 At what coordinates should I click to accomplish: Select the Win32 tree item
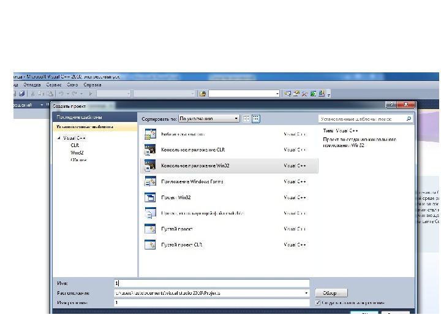pos(77,153)
